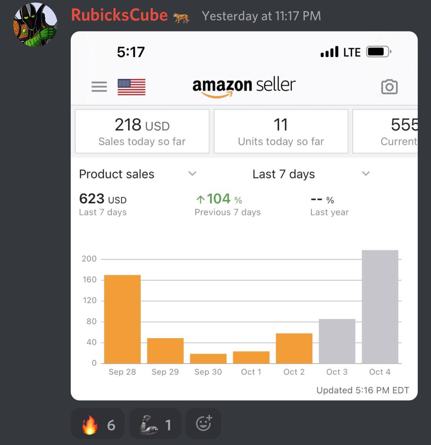Open the partially visible 555 Current card
The width and height of the screenshot is (431, 445).
[385, 131]
